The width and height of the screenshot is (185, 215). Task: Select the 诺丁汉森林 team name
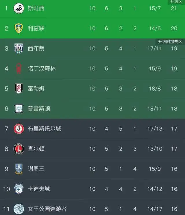(x=42, y=68)
